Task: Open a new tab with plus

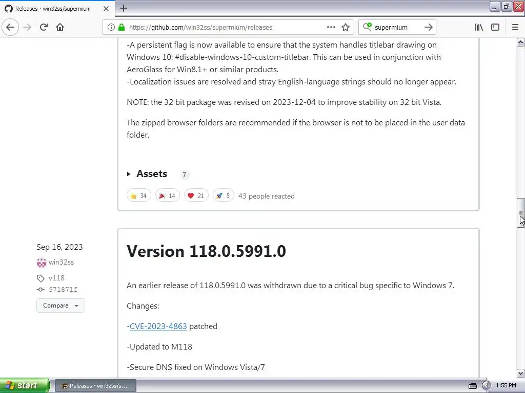Action: coord(124,8)
